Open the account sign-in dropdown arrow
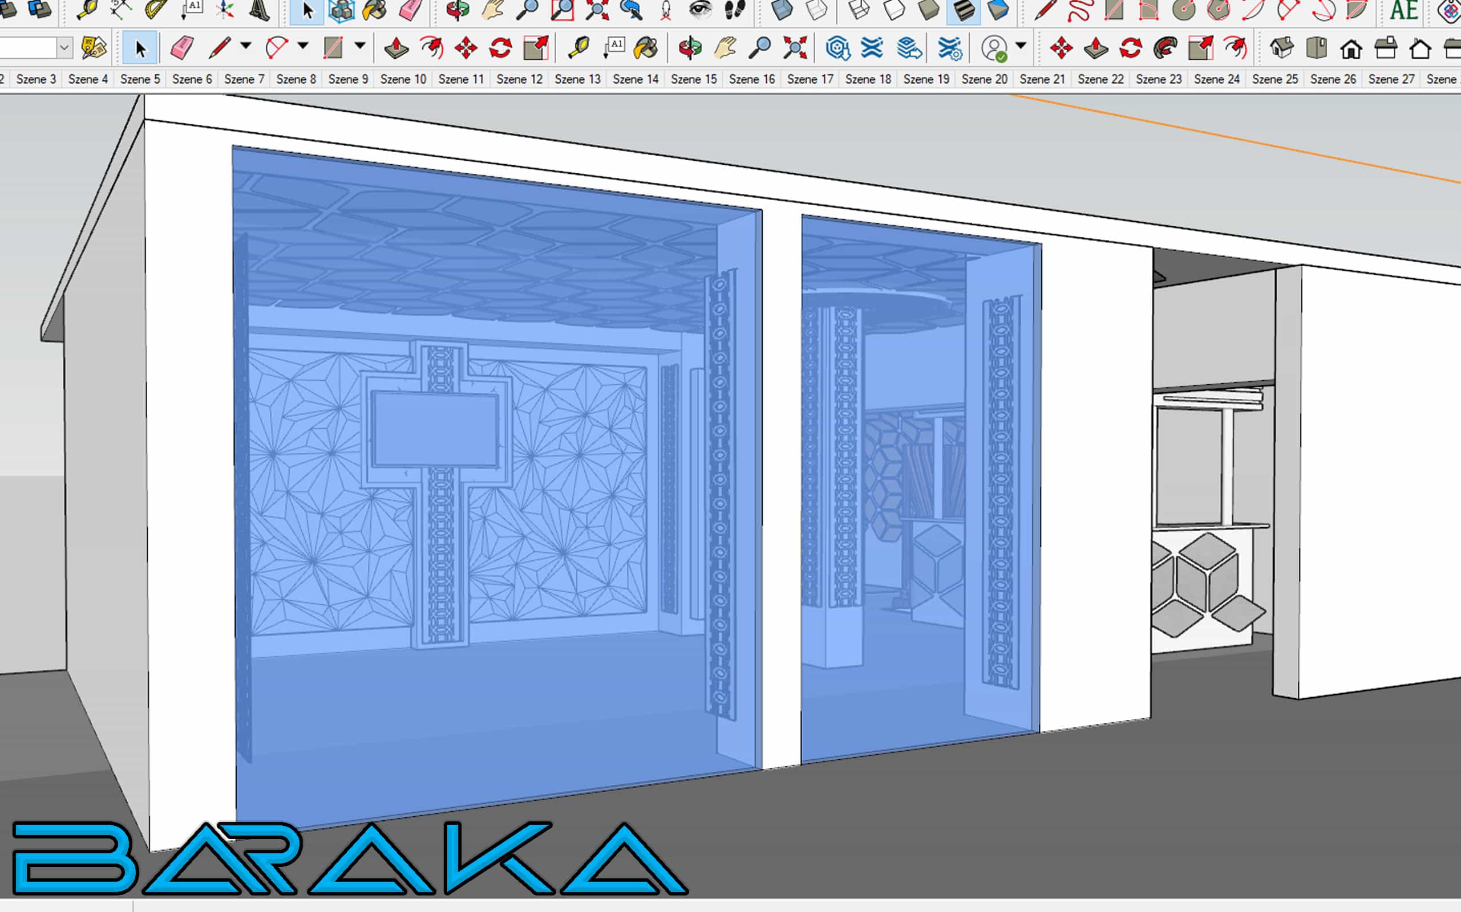 point(1021,46)
